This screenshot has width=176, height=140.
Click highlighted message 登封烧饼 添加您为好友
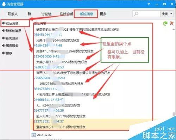pyautogui.click(x=61, y=127)
